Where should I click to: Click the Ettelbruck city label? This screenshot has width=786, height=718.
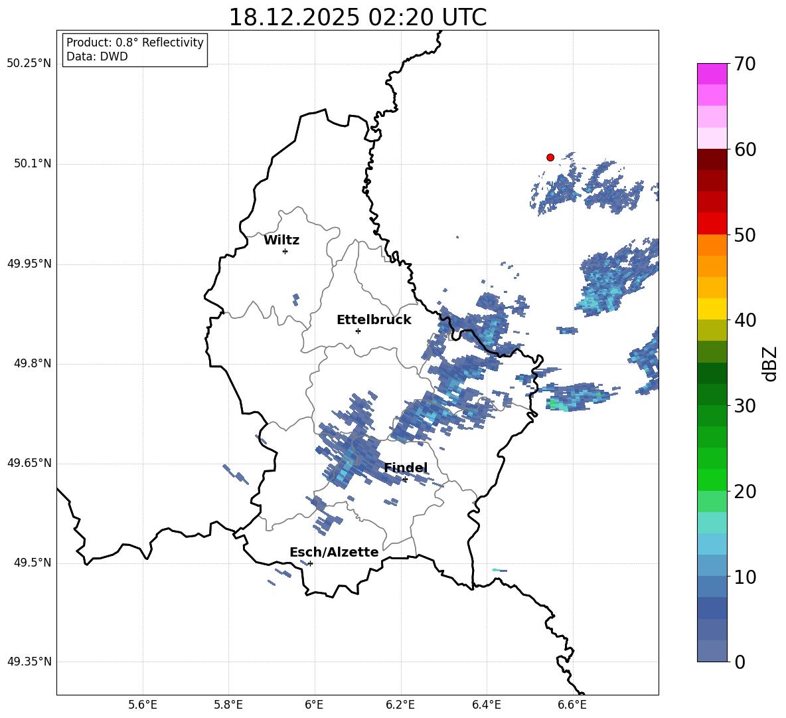[374, 320]
